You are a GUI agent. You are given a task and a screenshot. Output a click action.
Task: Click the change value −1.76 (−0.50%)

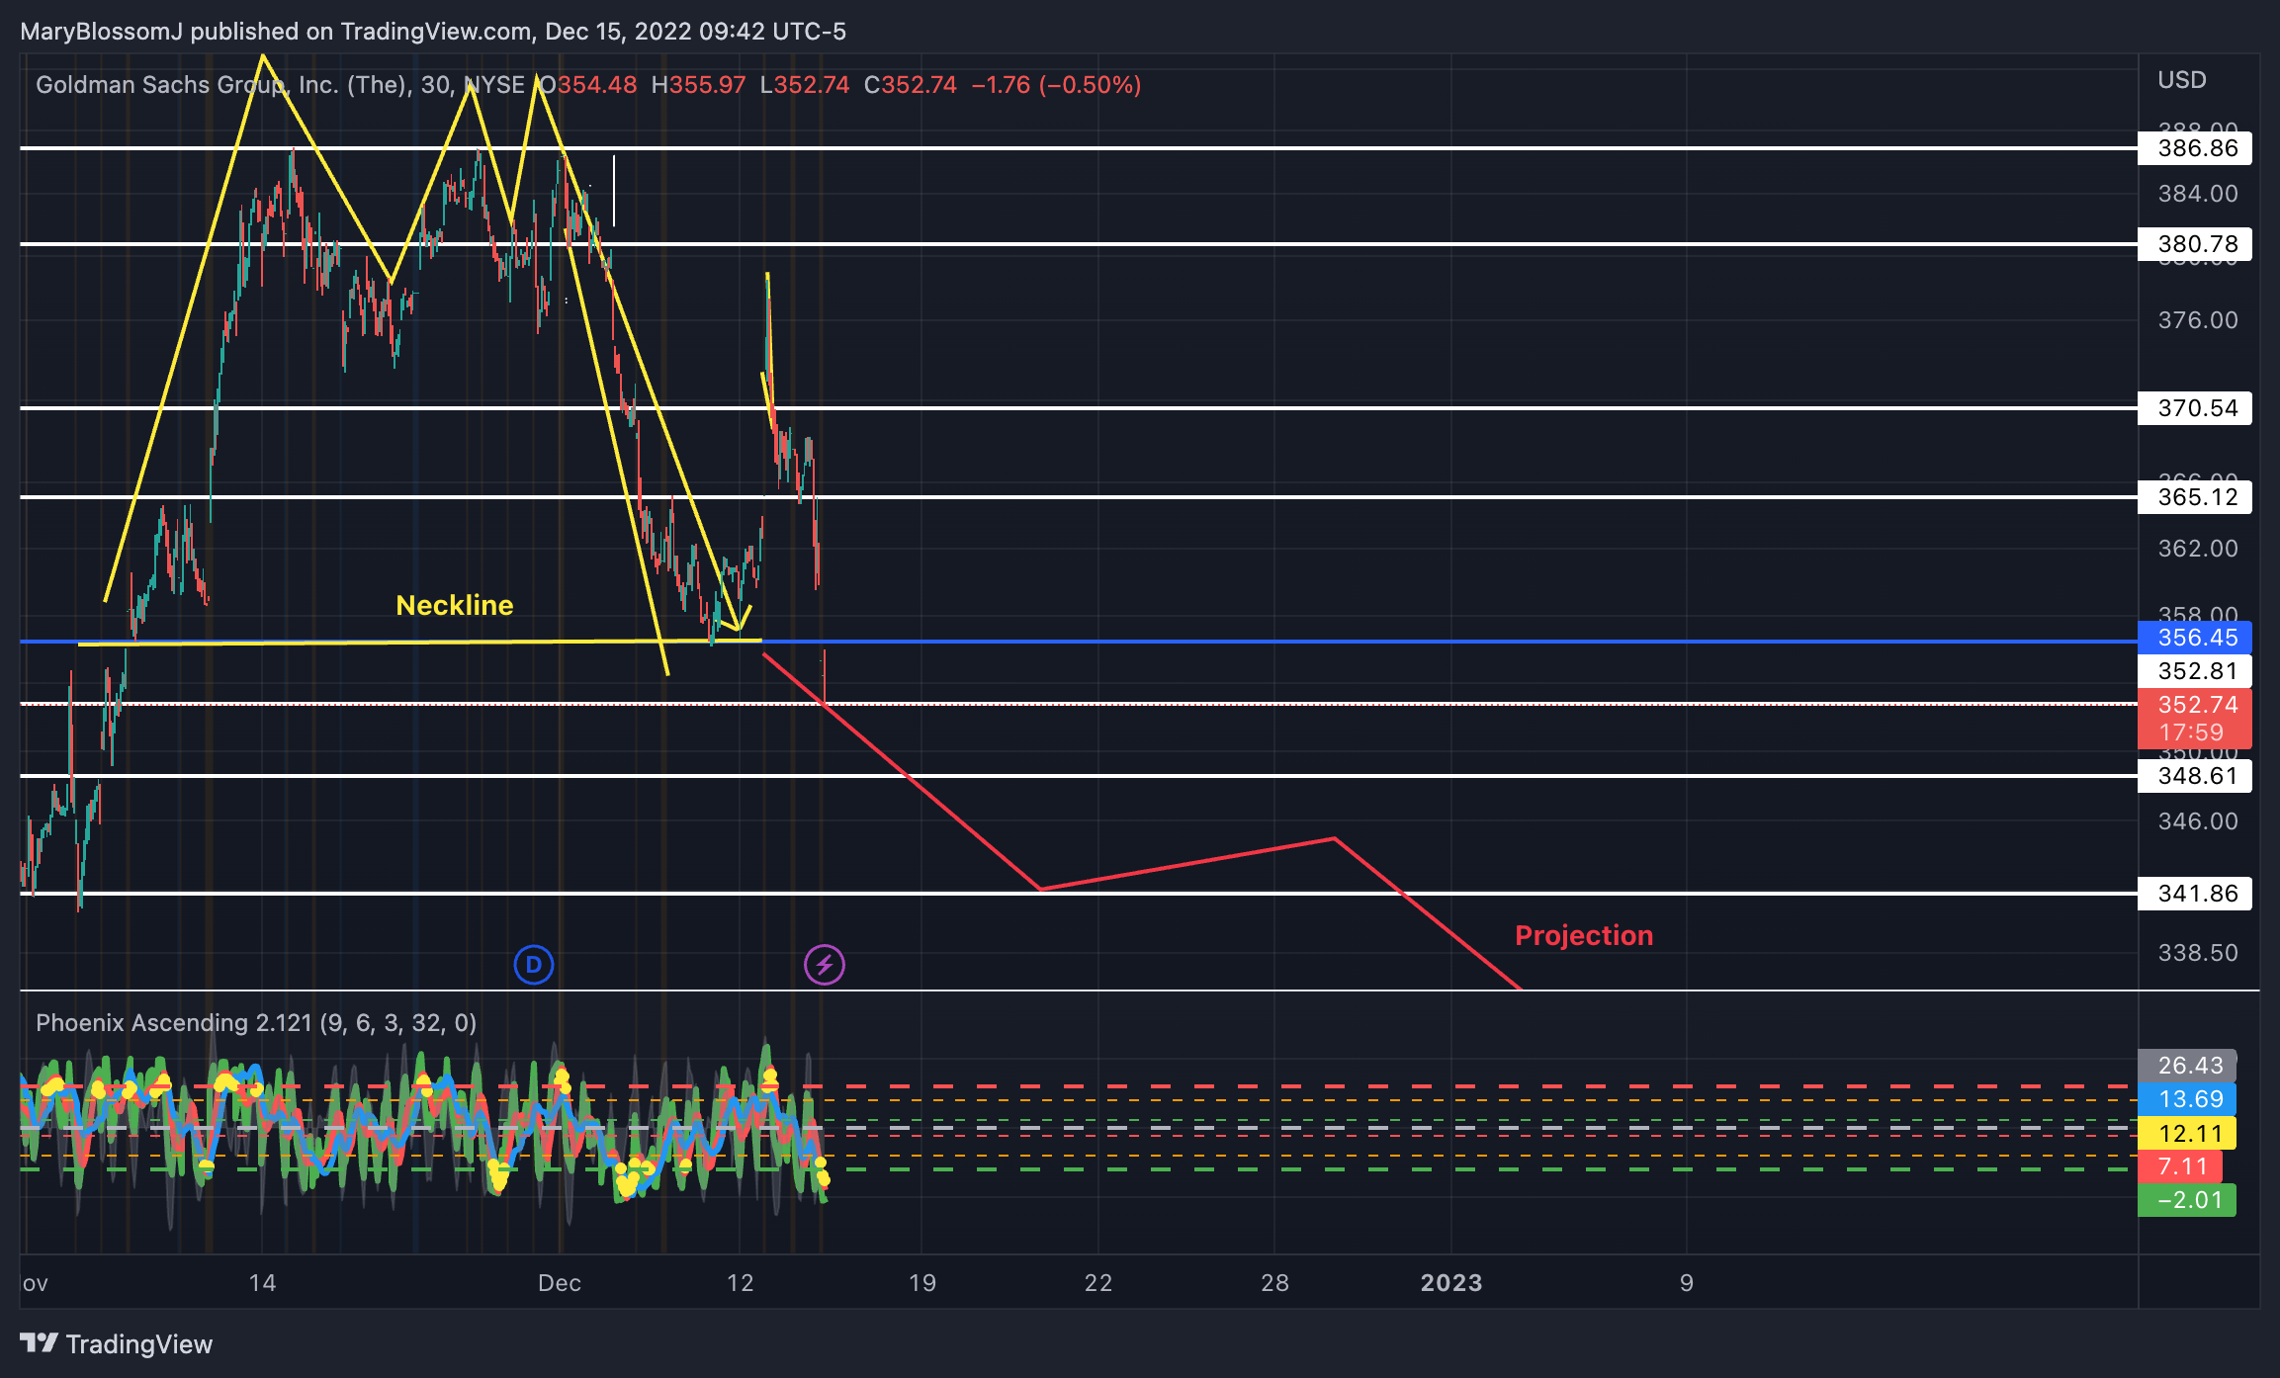coord(1057,85)
